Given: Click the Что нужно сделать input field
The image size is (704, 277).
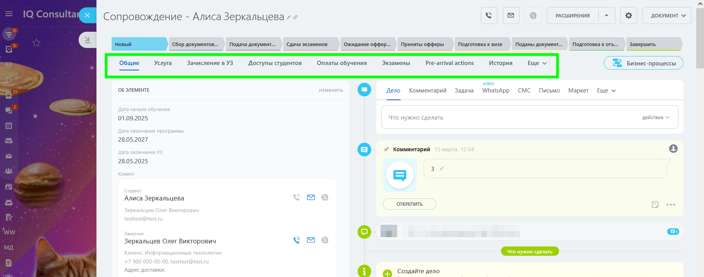Looking at the screenshot, I should pos(504,118).
